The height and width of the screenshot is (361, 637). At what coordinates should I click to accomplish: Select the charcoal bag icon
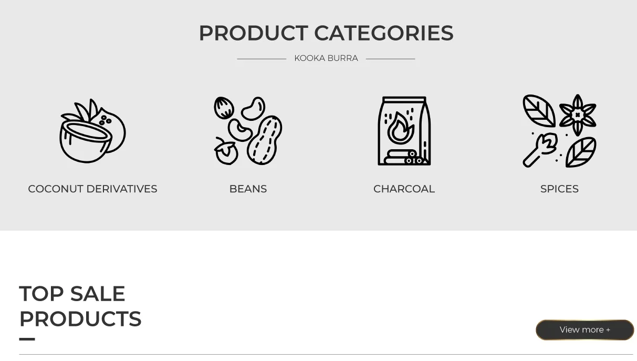[x=404, y=131]
